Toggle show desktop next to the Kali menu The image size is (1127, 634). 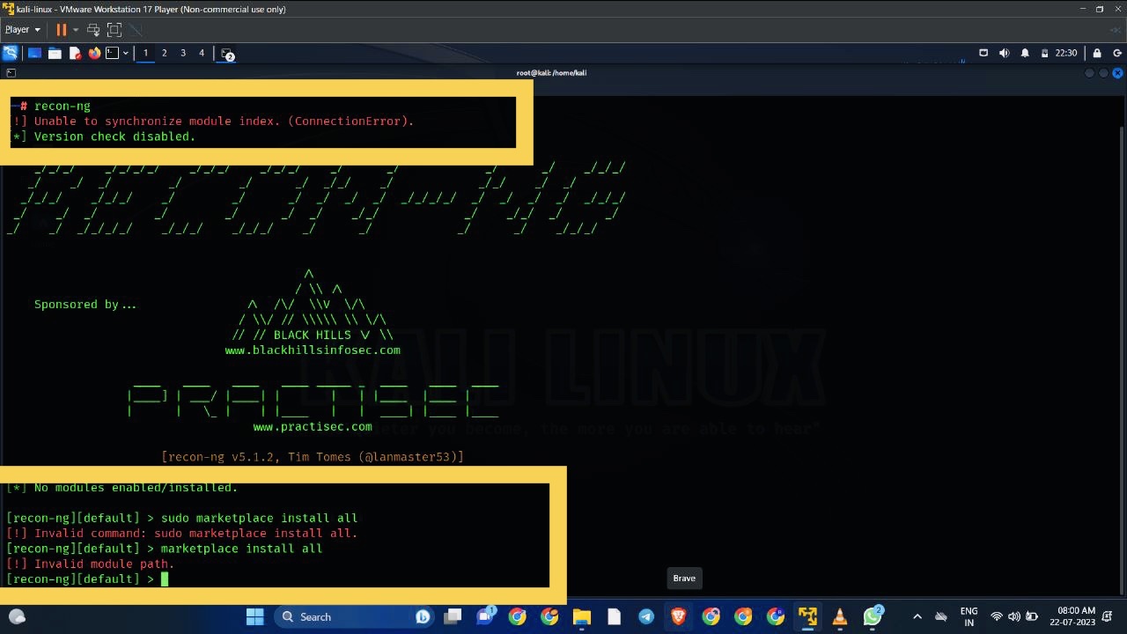(x=33, y=53)
